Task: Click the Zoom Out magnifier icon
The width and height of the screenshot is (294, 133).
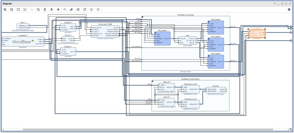Action: pos(12,9)
